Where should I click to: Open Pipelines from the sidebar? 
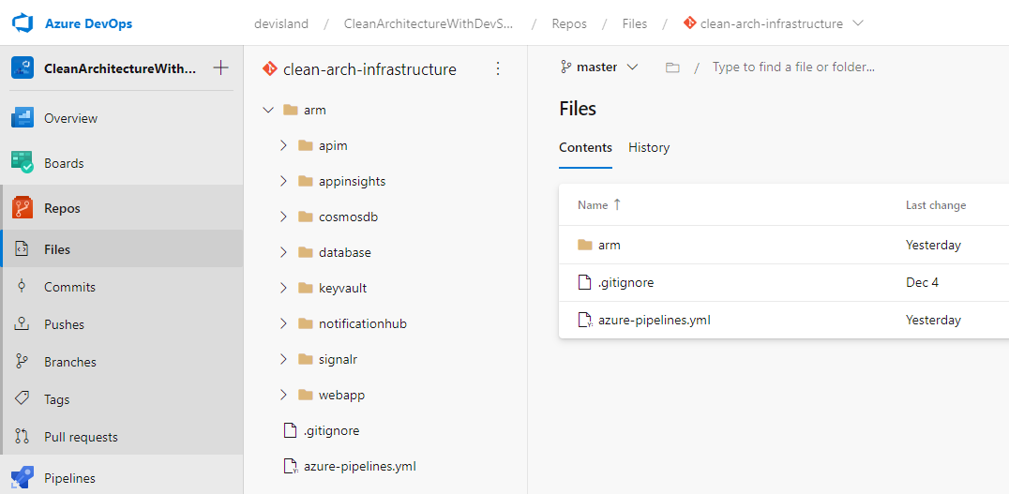coord(122,478)
